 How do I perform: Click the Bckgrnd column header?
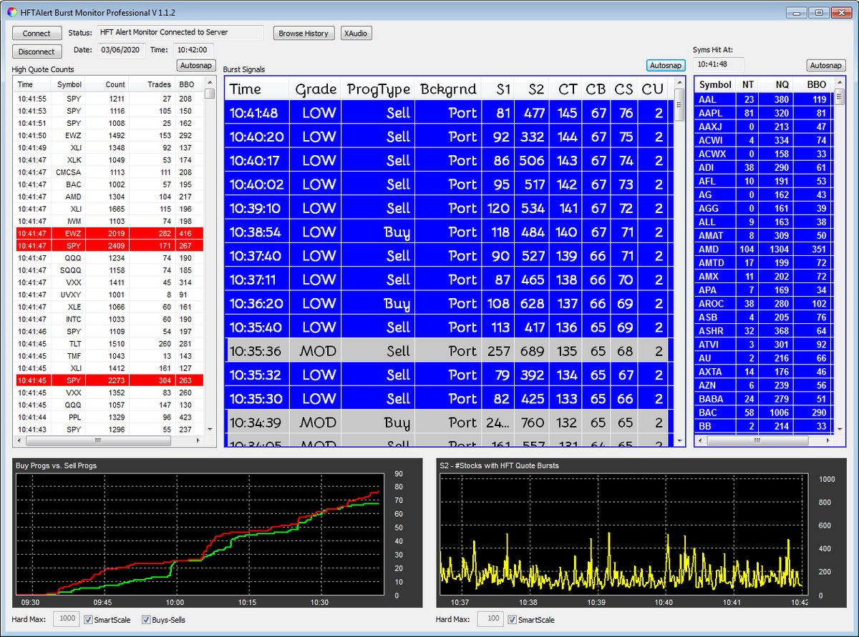(x=448, y=89)
